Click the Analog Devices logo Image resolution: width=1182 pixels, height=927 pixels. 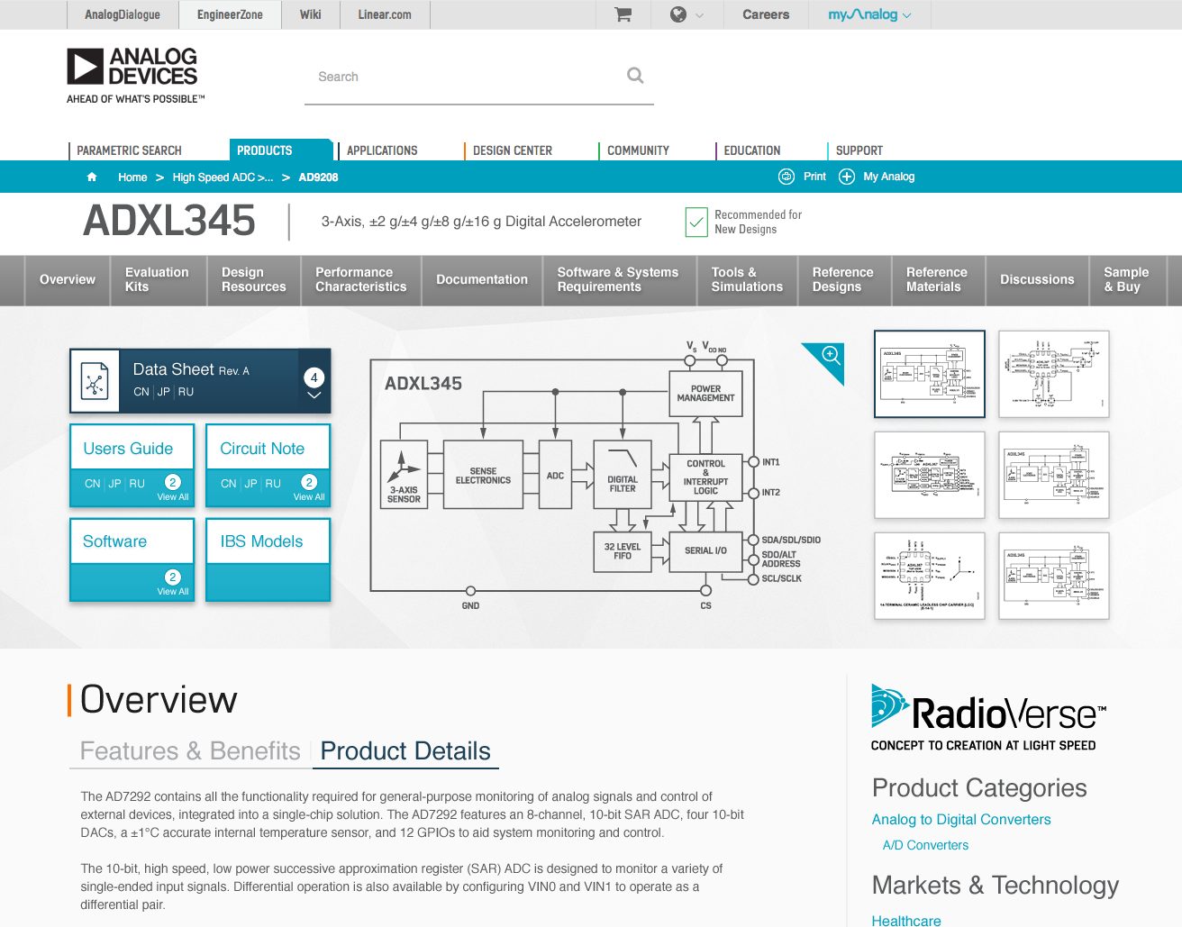(x=135, y=76)
